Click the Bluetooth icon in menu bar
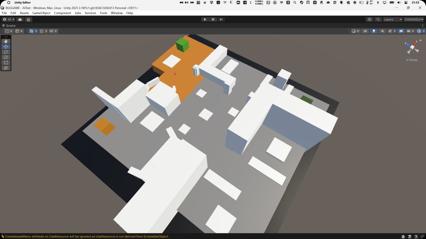 (x=377, y=2)
